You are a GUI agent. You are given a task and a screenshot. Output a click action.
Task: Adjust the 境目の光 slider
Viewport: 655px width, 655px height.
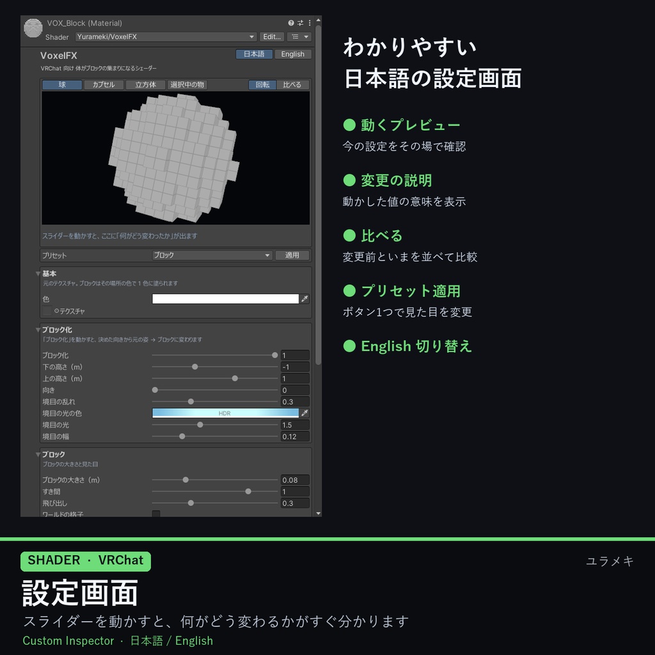pos(215,425)
